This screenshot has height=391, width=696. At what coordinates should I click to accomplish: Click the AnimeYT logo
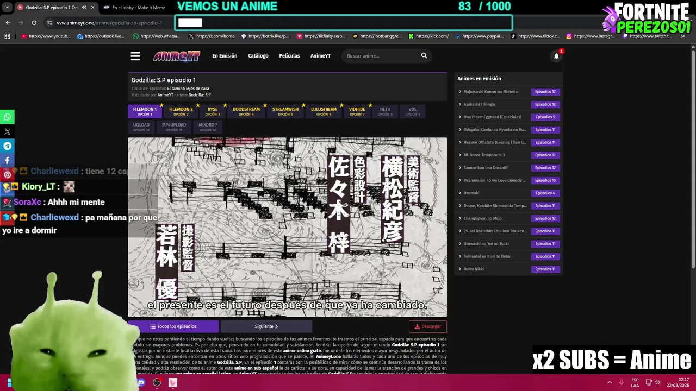(x=177, y=56)
